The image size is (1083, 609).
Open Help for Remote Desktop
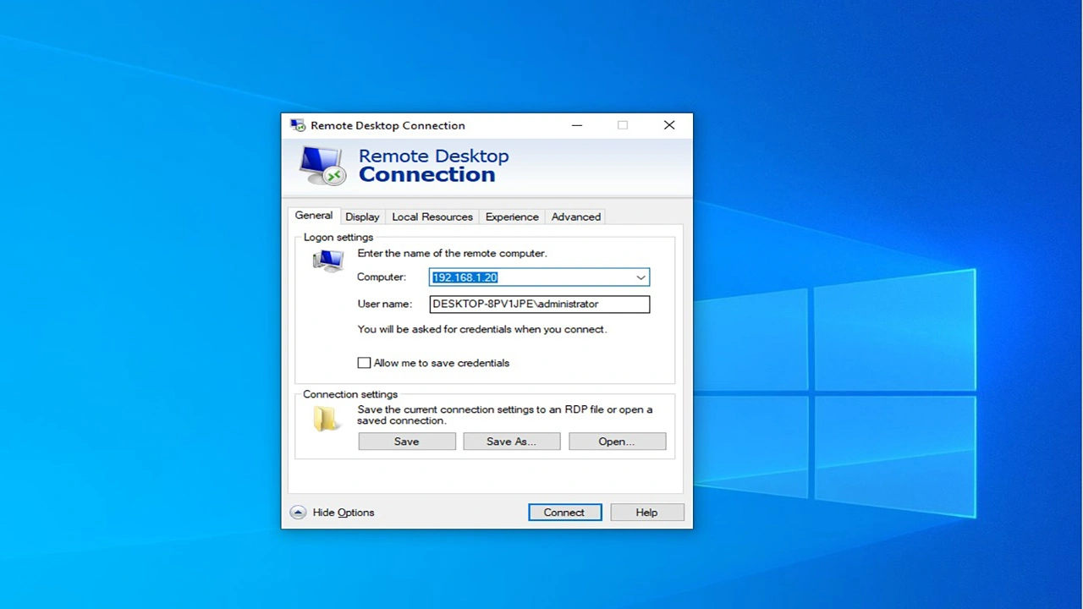(x=646, y=513)
